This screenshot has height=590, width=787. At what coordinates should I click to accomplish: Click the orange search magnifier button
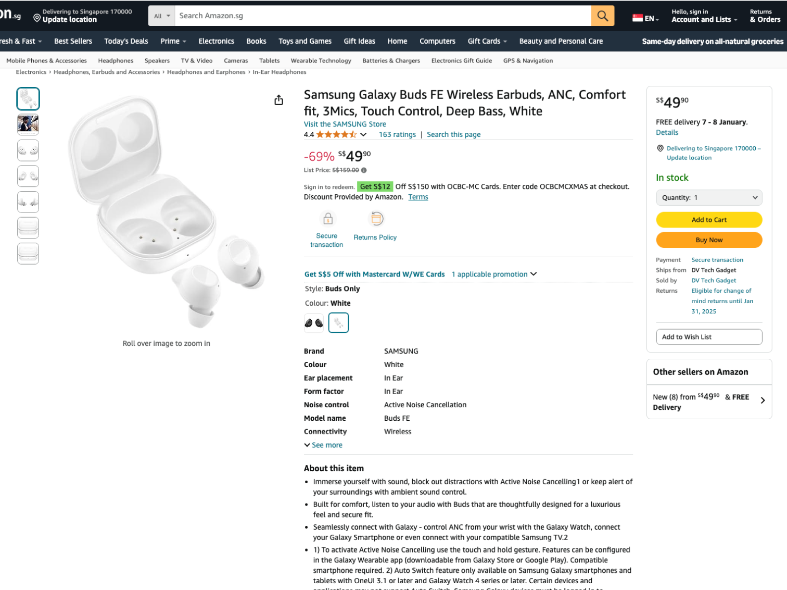(x=602, y=16)
